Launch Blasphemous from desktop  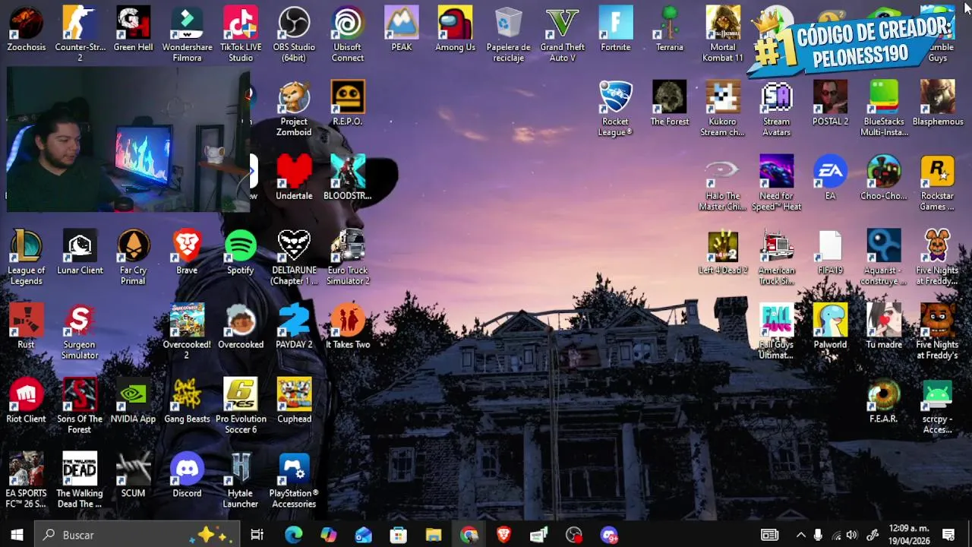pyautogui.click(x=938, y=105)
